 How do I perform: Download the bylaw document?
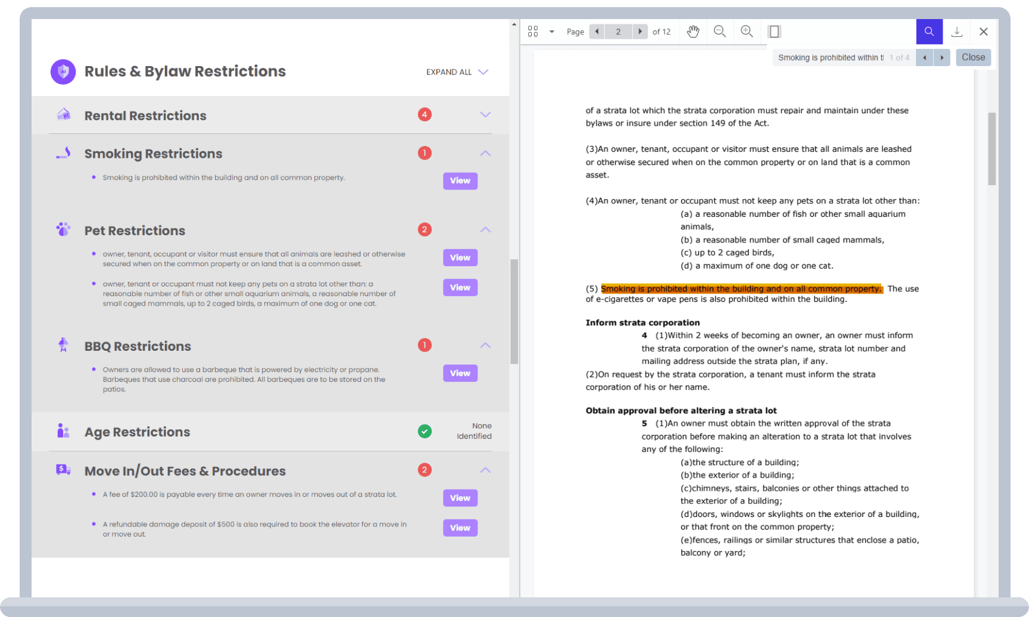pyautogui.click(x=956, y=32)
